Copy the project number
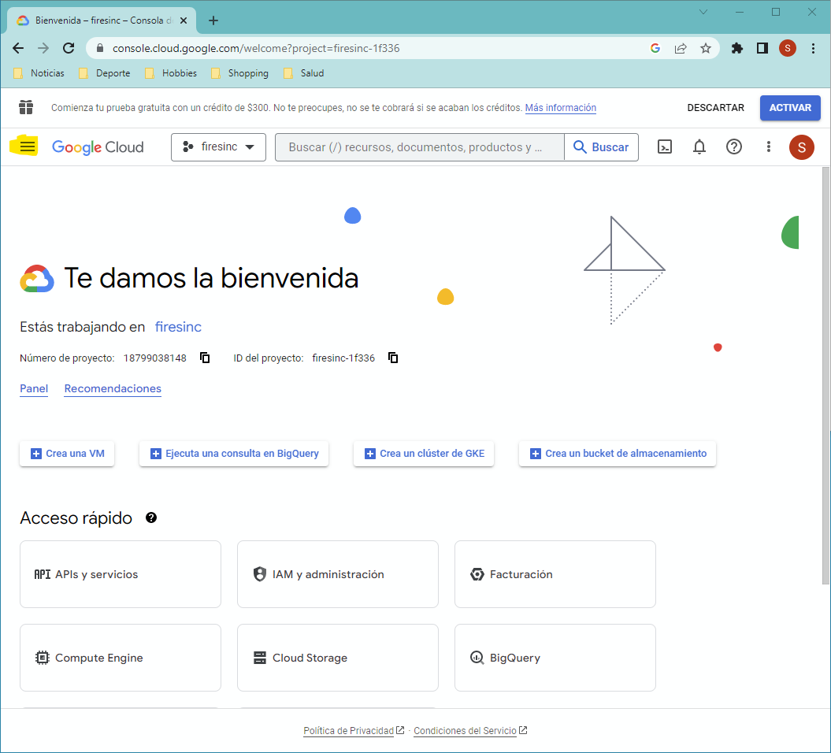This screenshot has width=831, height=753. click(x=205, y=358)
